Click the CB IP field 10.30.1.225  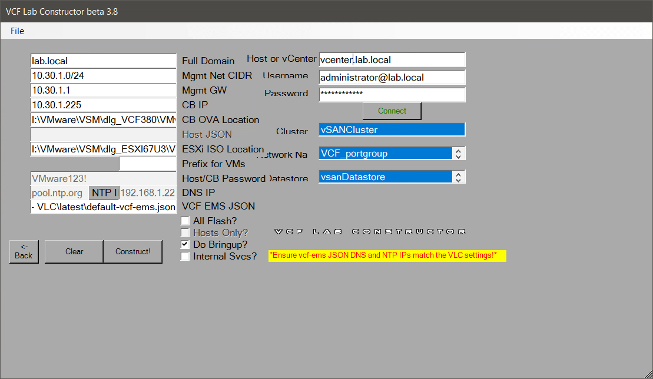tap(103, 105)
